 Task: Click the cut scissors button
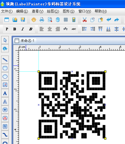85,20
